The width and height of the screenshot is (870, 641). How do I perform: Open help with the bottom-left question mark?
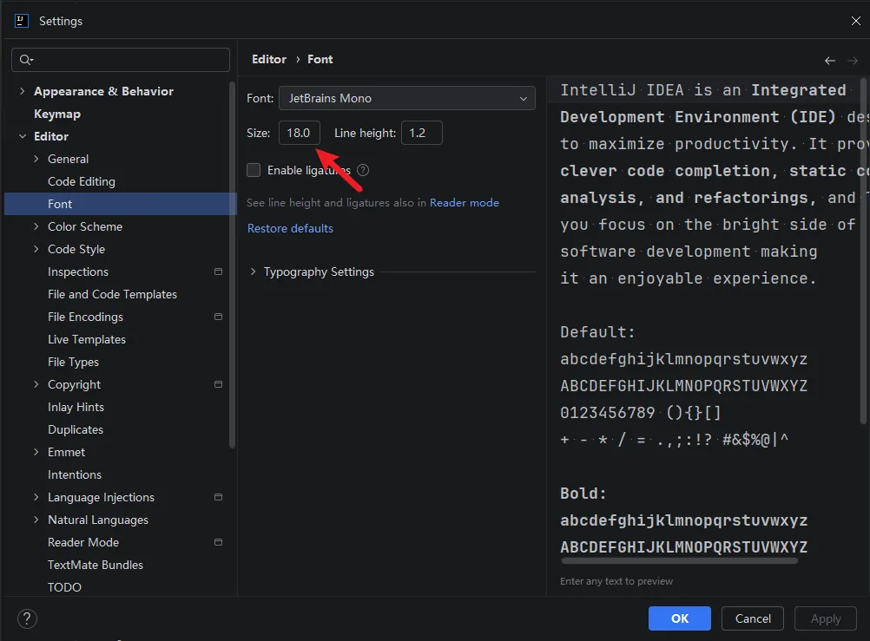coord(27,618)
